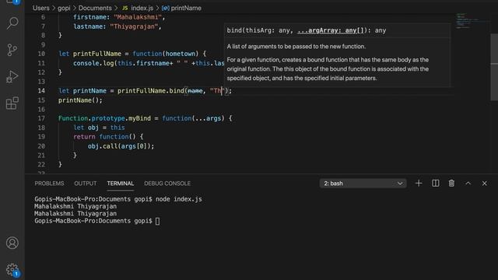Click 'Users' in the breadcrumb path

(x=41, y=8)
